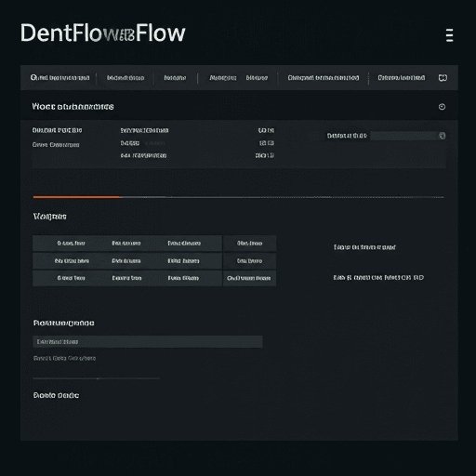This screenshot has width=476, height=476.
Task: Click the circular icon in the section header
Action: coord(442,107)
